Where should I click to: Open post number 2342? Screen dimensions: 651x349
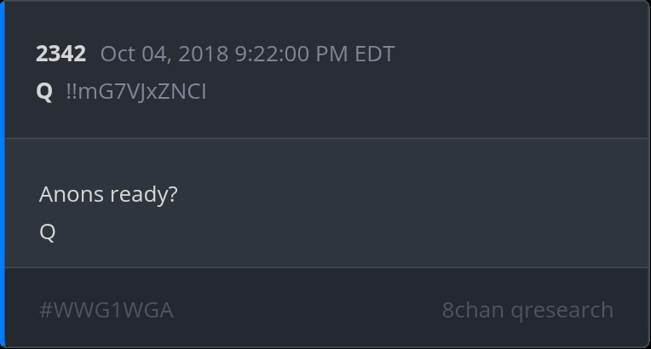(x=60, y=54)
